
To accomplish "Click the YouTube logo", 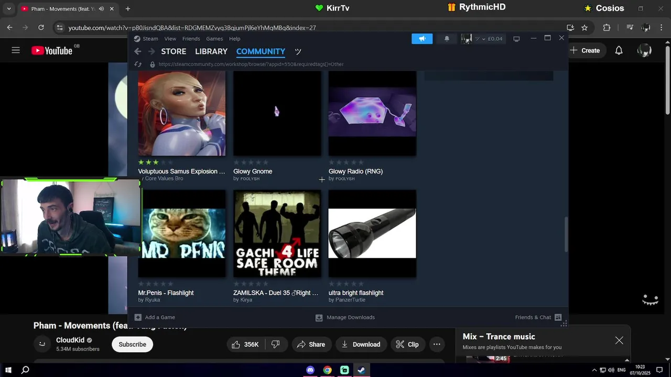I will pos(51,51).
